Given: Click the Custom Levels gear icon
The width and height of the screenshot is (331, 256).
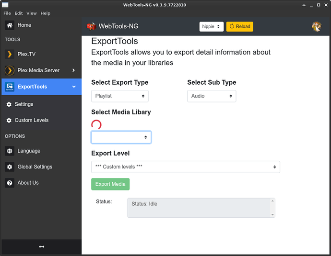Looking at the screenshot, I should pyautogui.click(x=9, y=120).
